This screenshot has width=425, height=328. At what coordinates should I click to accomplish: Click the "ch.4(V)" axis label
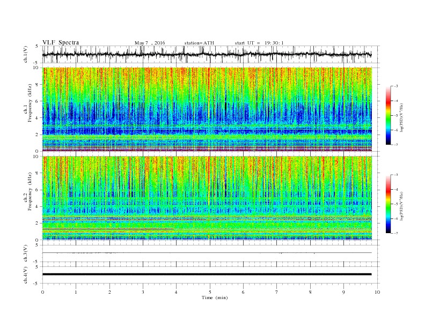25,275
